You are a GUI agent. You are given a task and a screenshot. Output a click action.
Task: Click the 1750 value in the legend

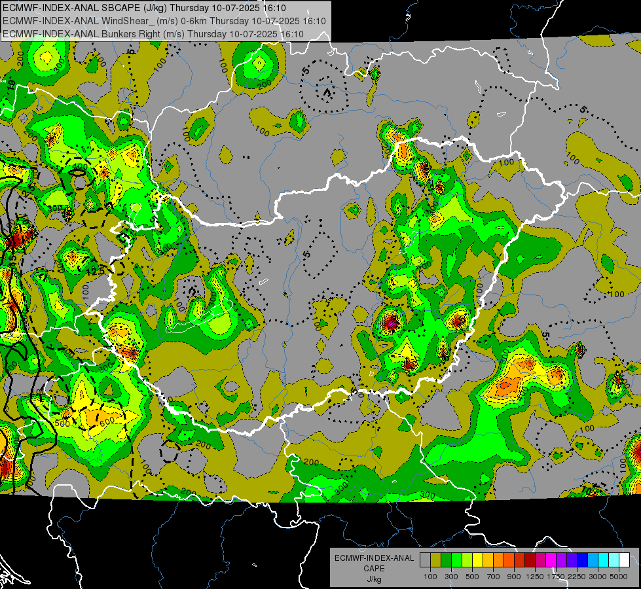pos(556,577)
